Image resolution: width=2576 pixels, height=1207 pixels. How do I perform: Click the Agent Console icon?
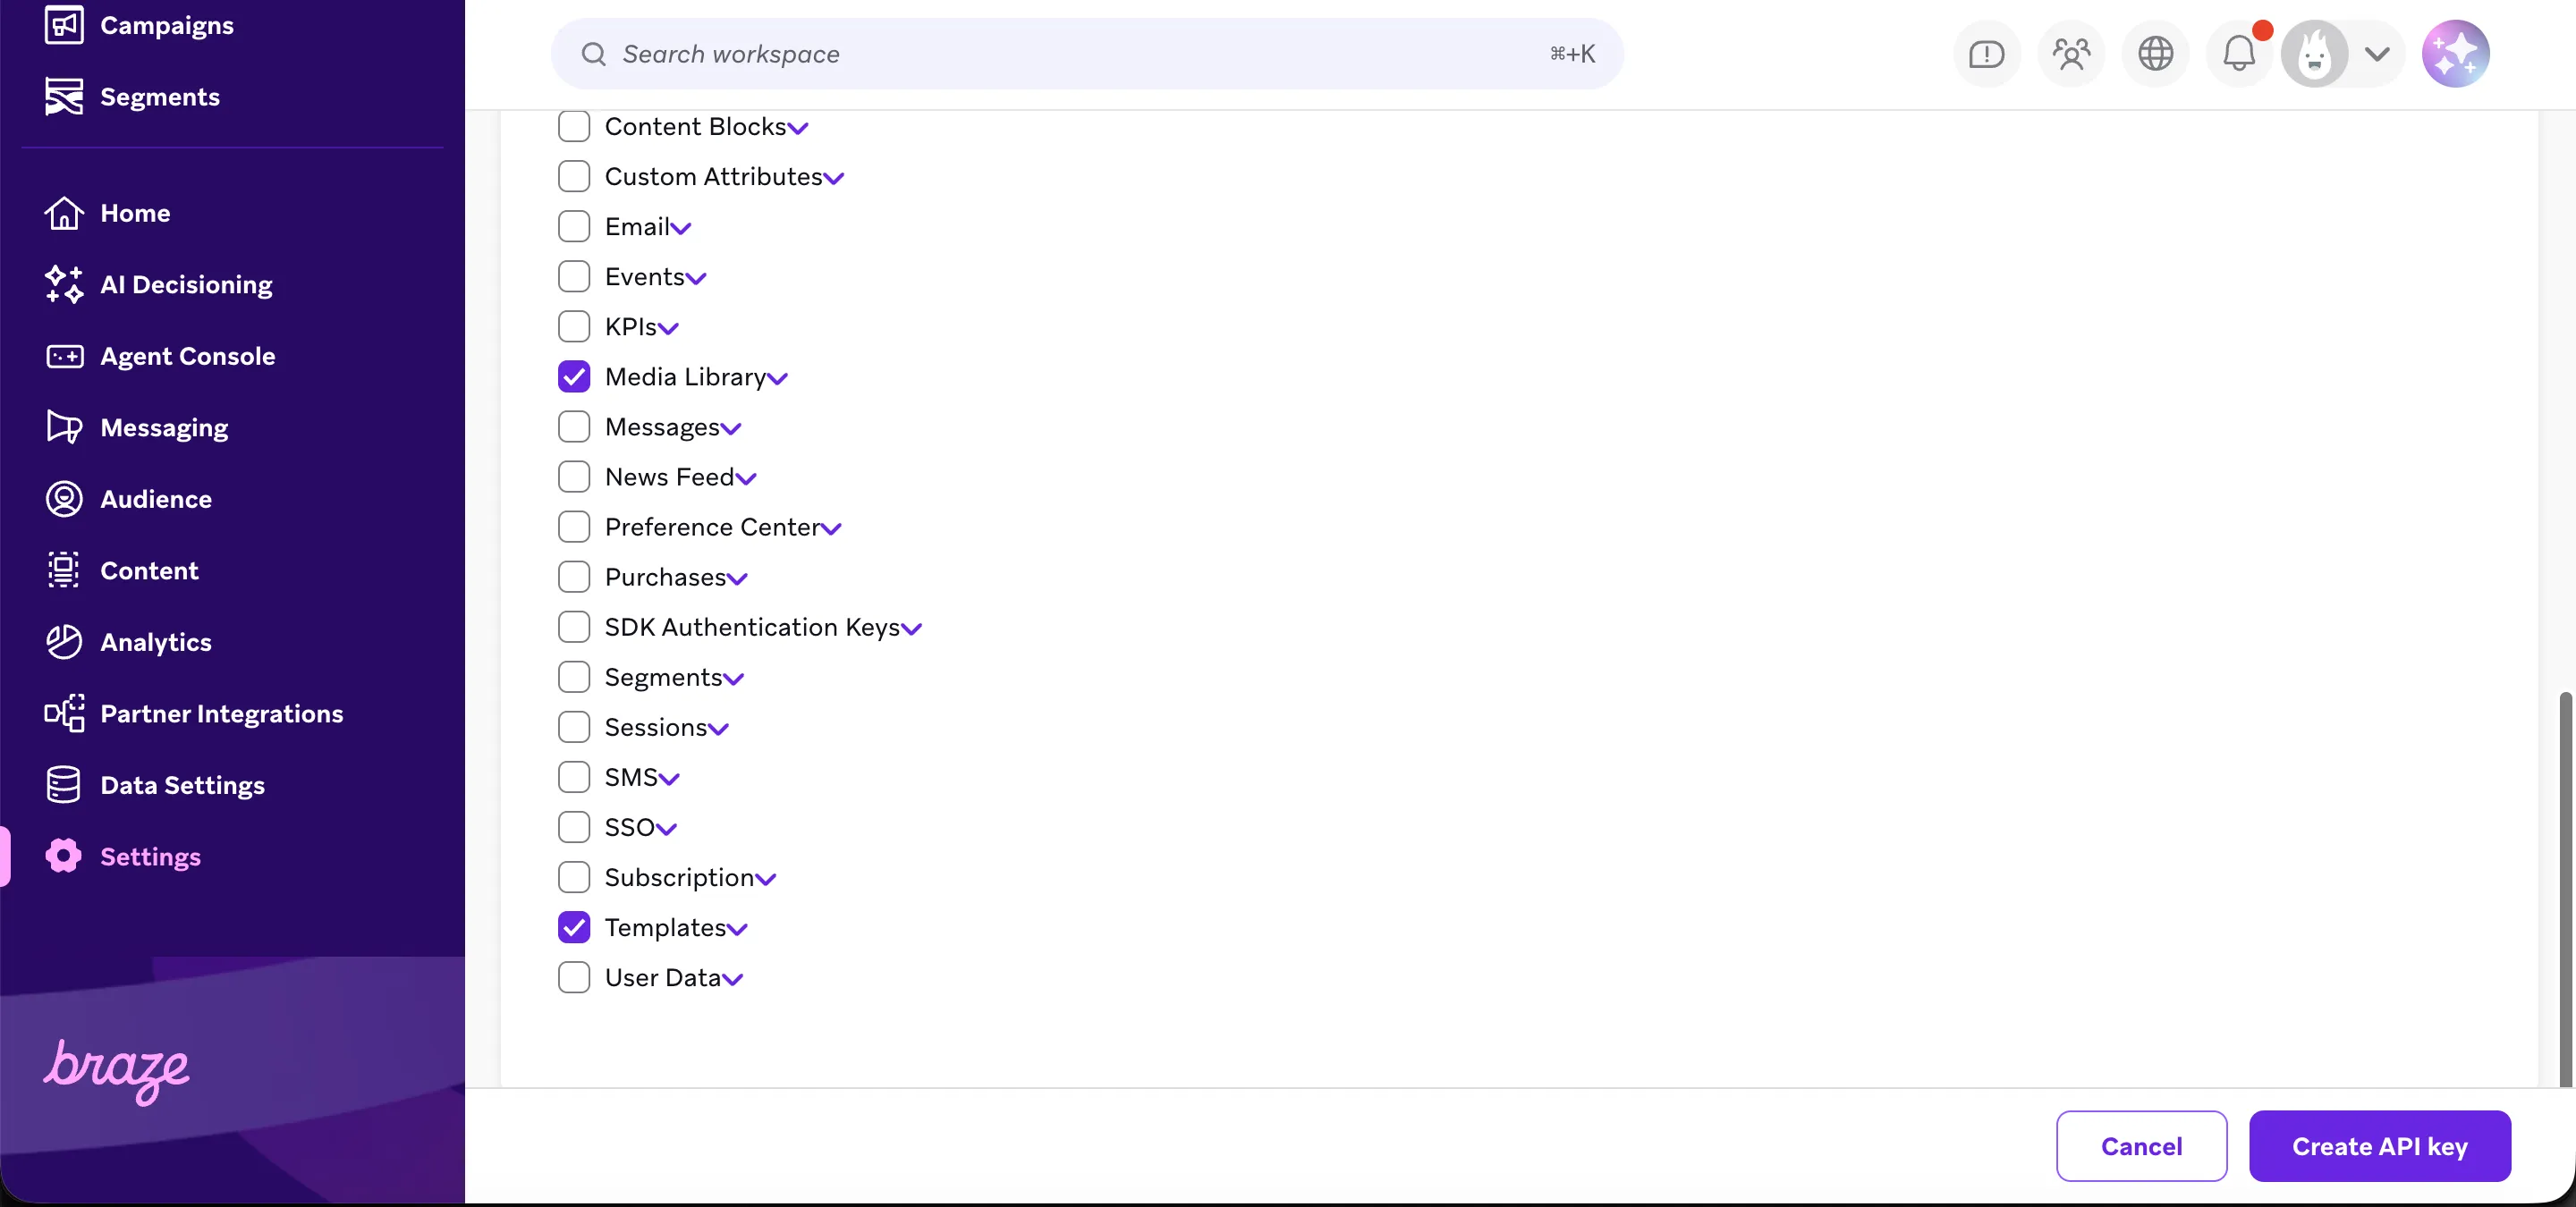point(64,357)
